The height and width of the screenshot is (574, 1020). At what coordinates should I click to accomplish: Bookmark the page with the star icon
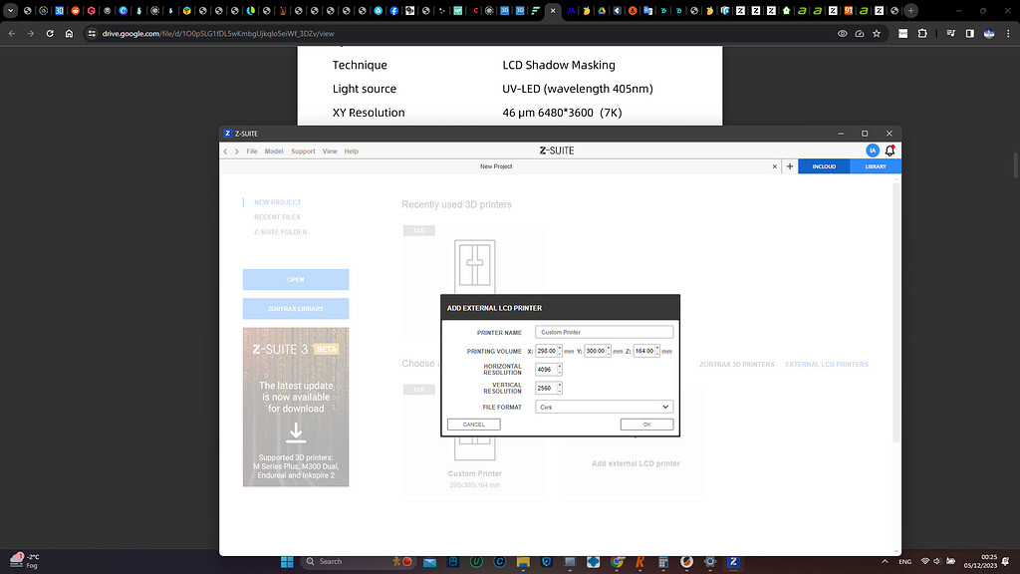876,31
